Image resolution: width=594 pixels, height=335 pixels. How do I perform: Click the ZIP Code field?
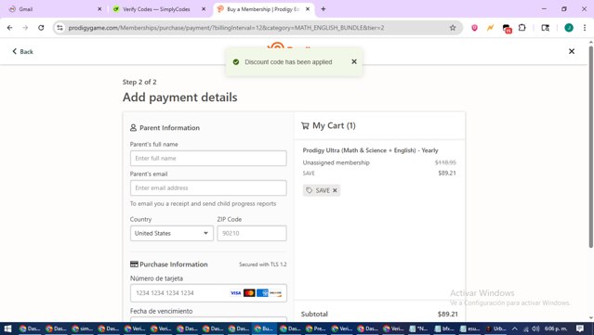tap(252, 233)
